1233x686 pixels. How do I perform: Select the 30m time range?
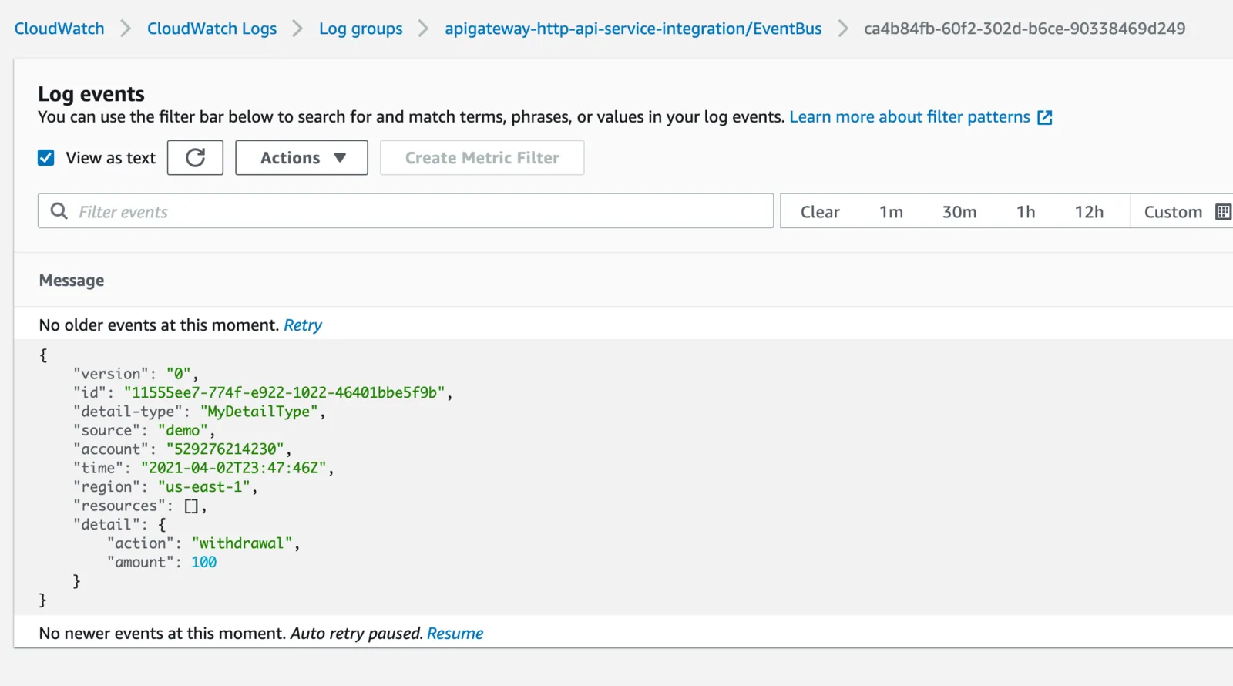click(x=959, y=212)
